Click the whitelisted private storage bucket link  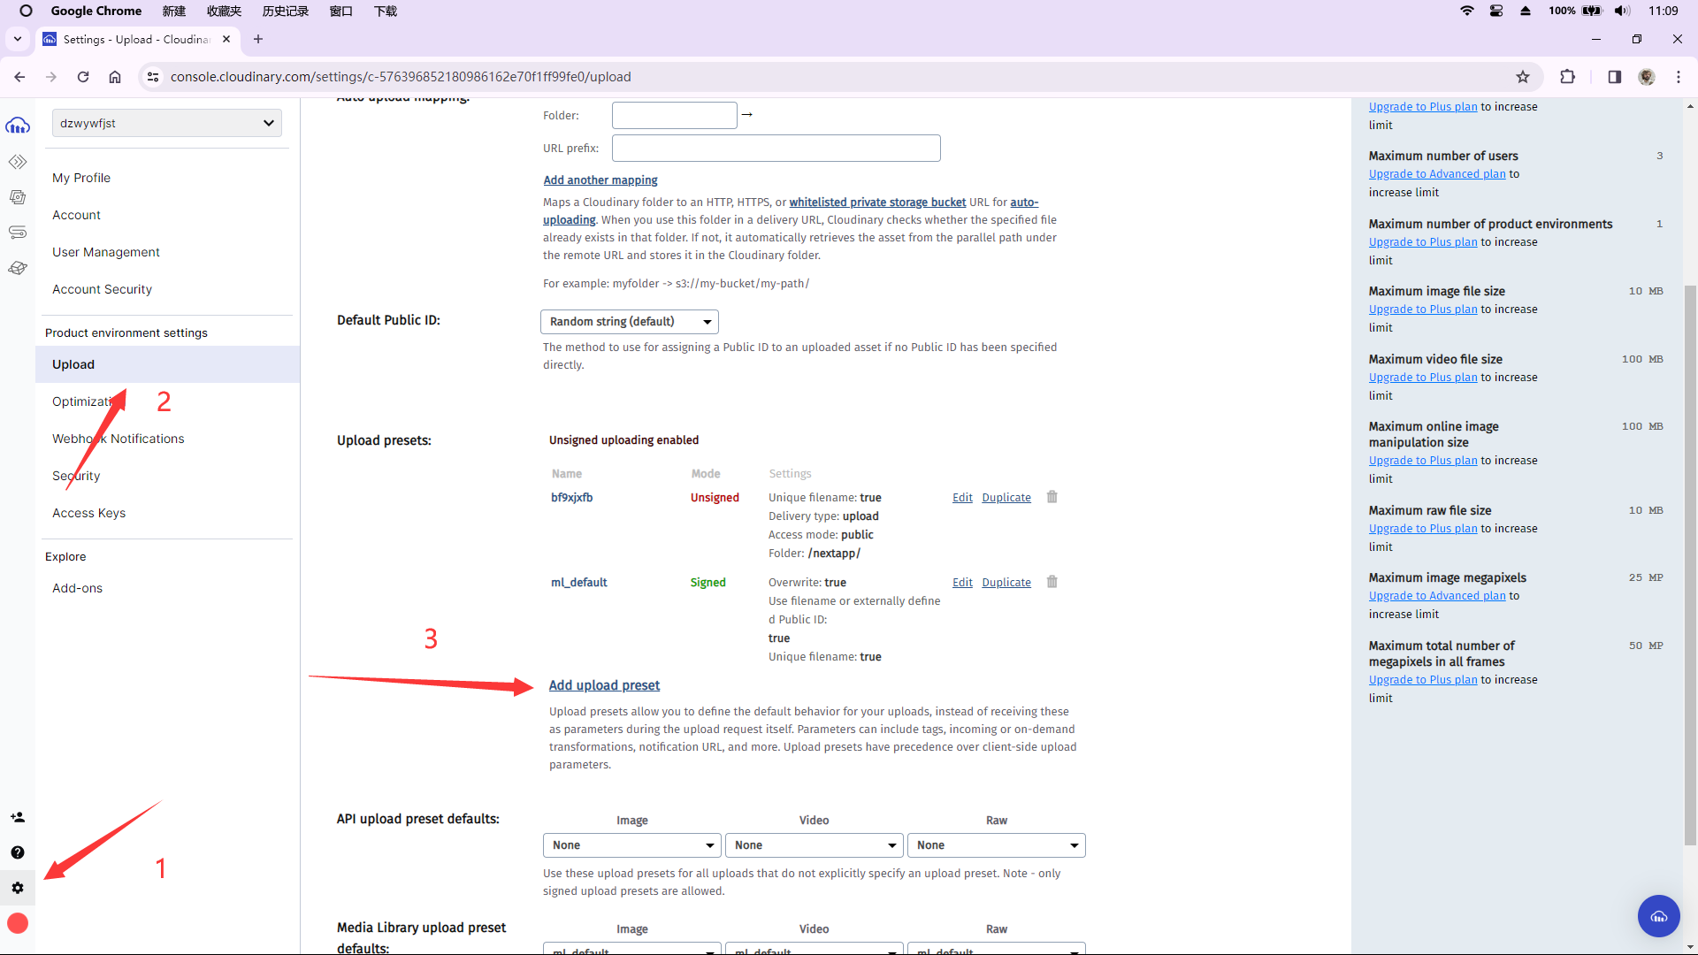tap(877, 202)
